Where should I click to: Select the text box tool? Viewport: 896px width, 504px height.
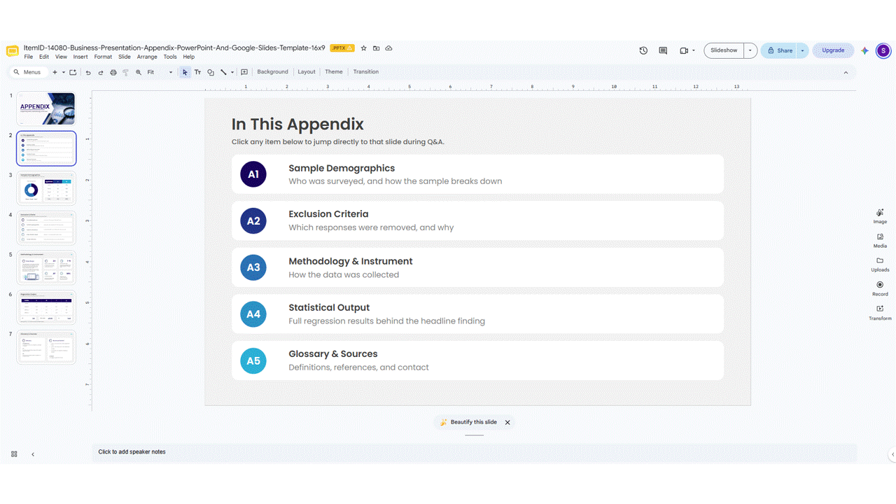coord(197,72)
